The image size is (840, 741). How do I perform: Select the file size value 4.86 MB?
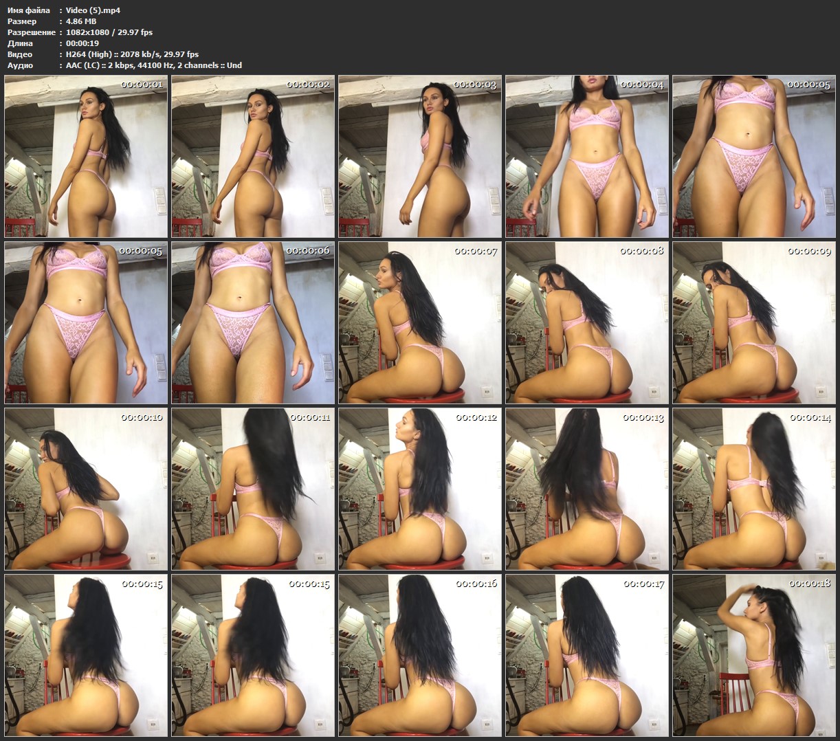(x=81, y=21)
